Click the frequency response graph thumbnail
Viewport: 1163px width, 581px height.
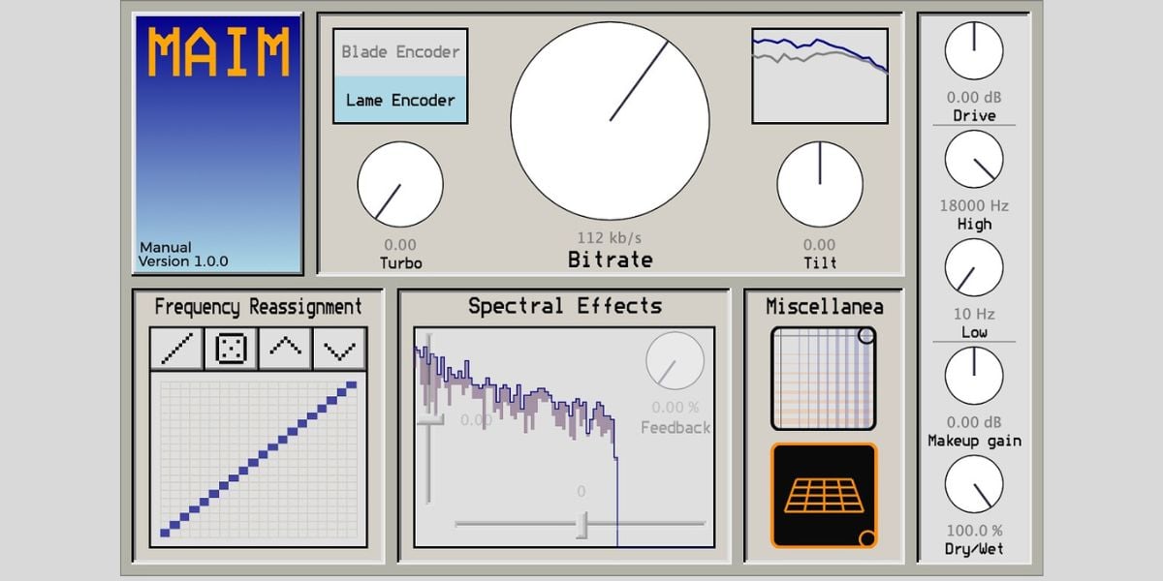(820, 76)
